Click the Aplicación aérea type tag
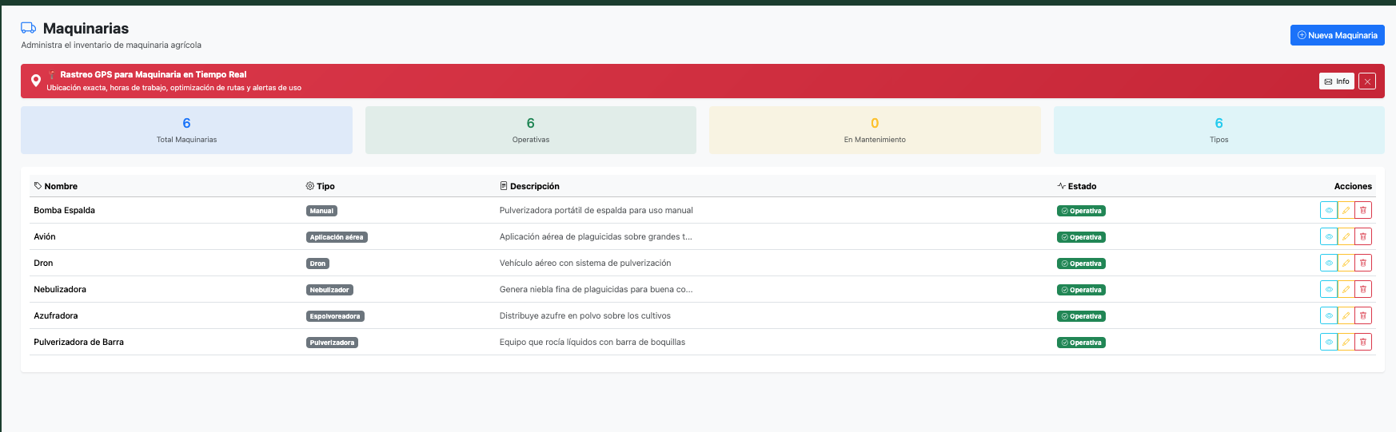The width and height of the screenshot is (1396, 432). click(337, 237)
